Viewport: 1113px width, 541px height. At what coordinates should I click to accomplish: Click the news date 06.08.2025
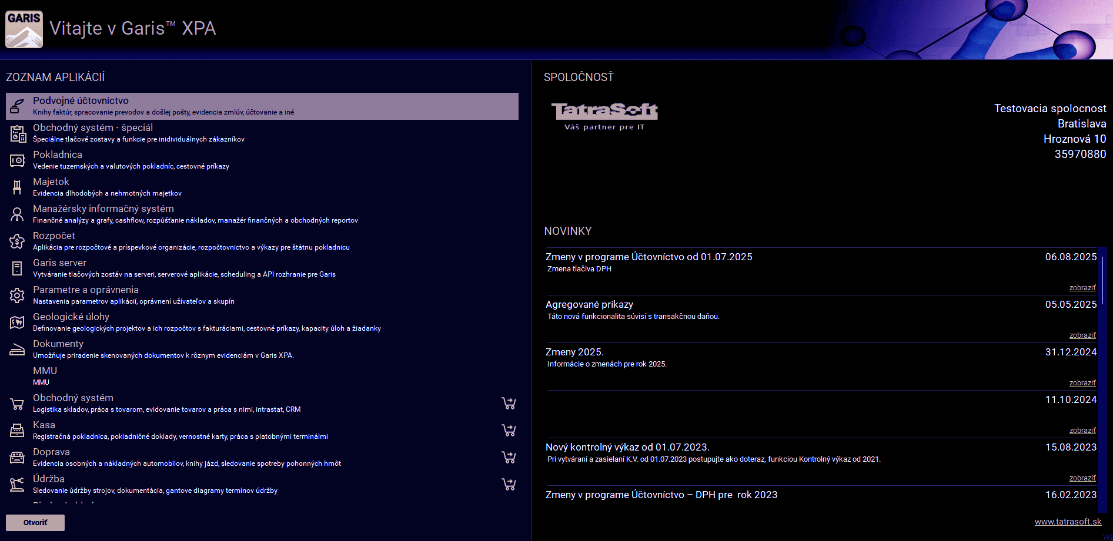coord(1071,257)
